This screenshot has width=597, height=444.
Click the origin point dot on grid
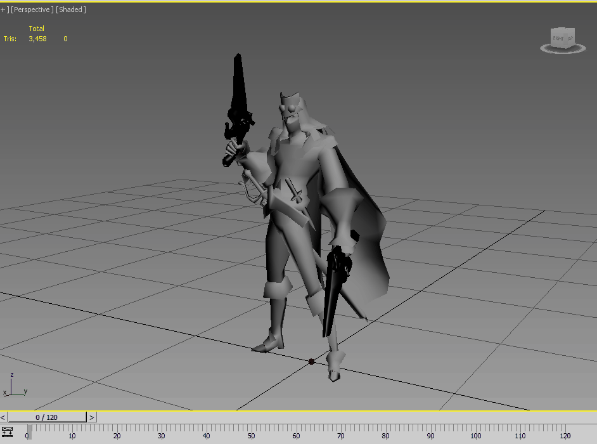point(311,362)
